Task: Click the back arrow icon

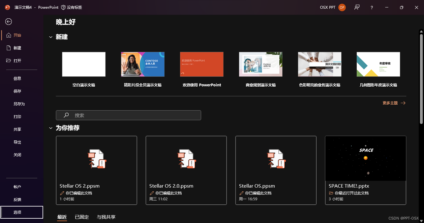Action: click(x=8, y=21)
